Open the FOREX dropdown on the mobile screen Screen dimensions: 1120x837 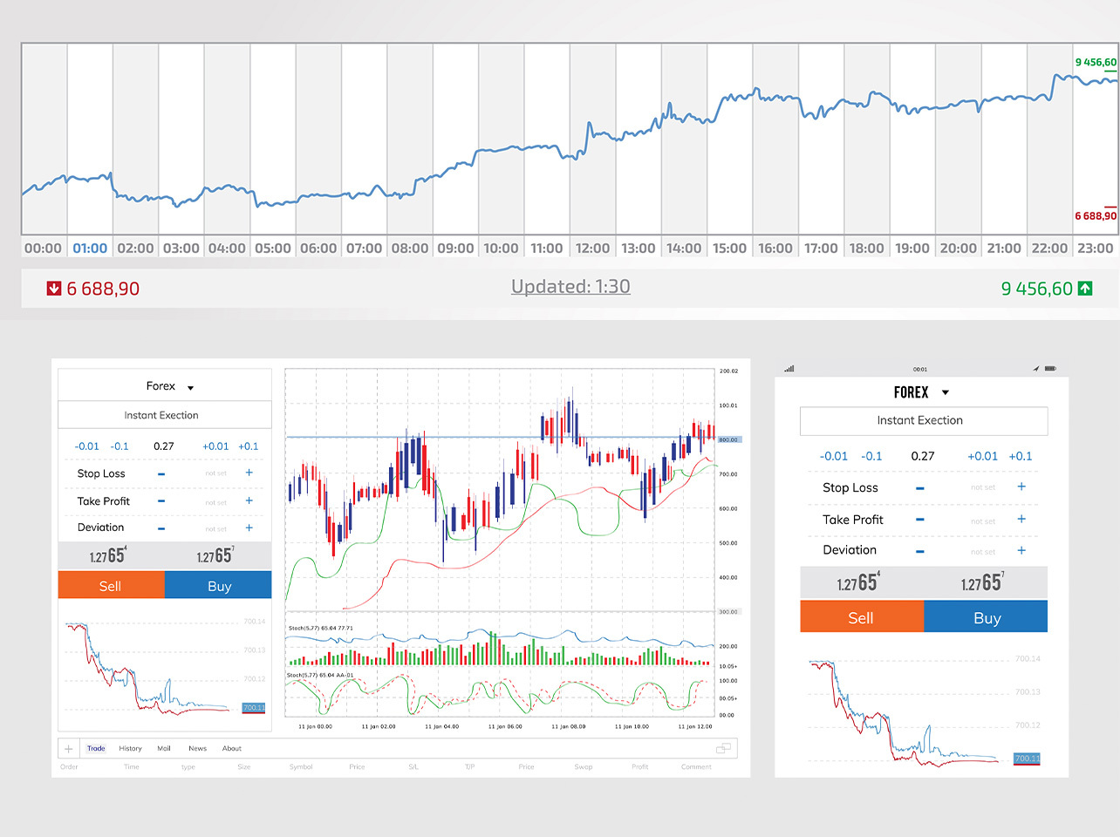coord(921,392)
